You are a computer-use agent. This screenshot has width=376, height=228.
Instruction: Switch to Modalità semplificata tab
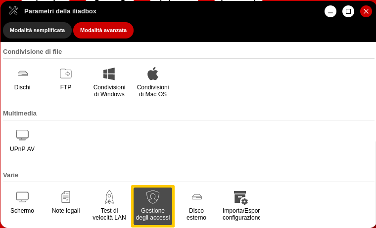(38, 31)
